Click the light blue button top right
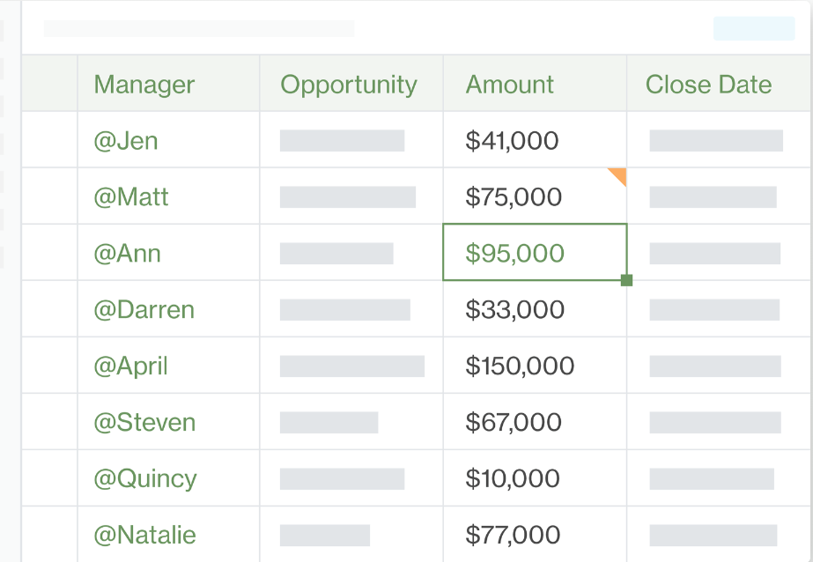The height and width of the screenshot is (562, 813). tap(754, 28)
